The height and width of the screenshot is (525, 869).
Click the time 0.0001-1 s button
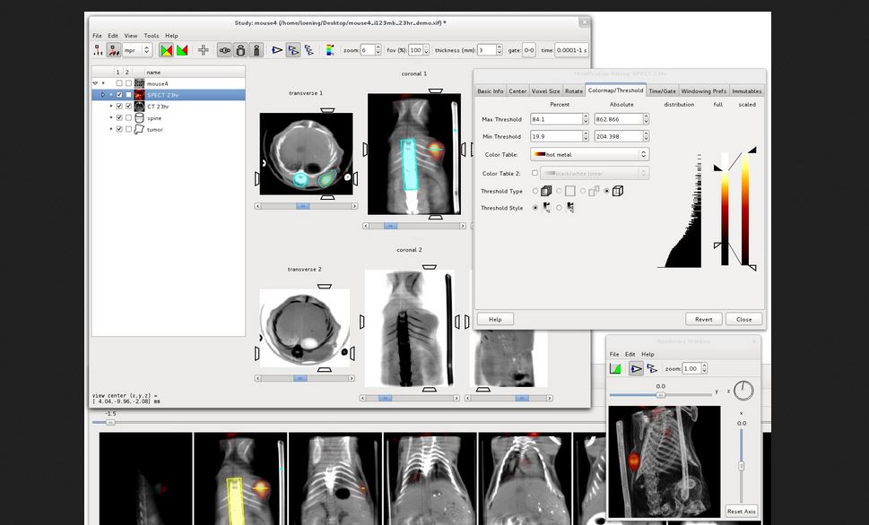[572, 50]
